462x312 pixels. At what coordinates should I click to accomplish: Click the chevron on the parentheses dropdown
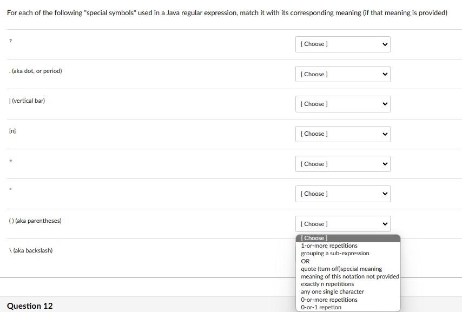tap(384, 223)
